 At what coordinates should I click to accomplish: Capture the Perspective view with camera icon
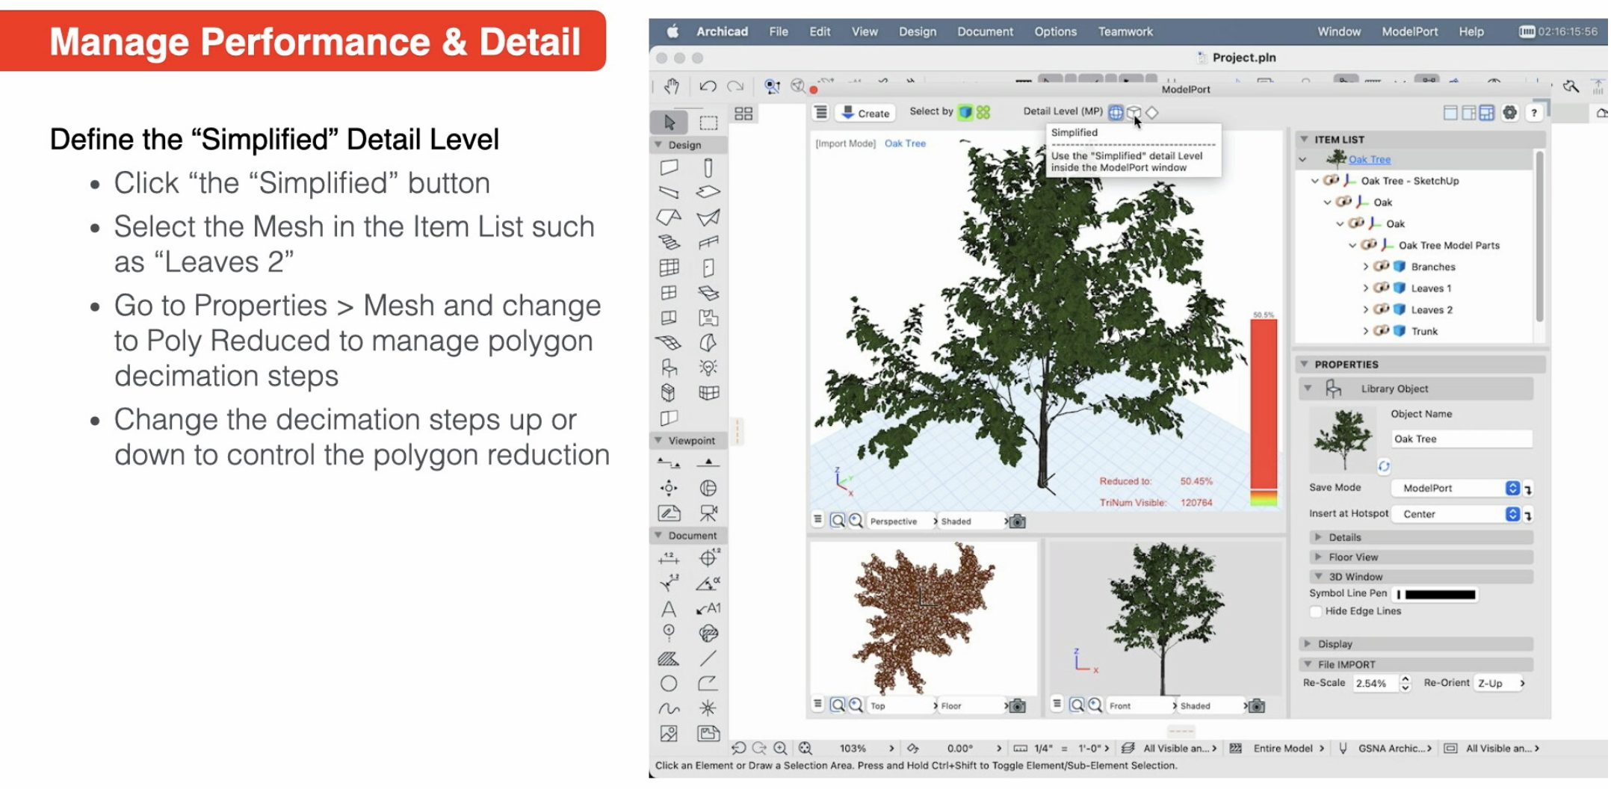tap(1017, 522)
